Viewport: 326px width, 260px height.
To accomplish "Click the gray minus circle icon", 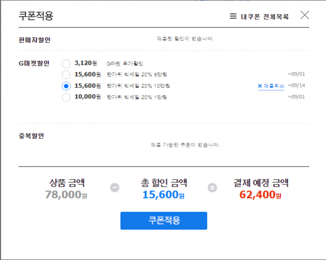I will (x=115, y=187).
